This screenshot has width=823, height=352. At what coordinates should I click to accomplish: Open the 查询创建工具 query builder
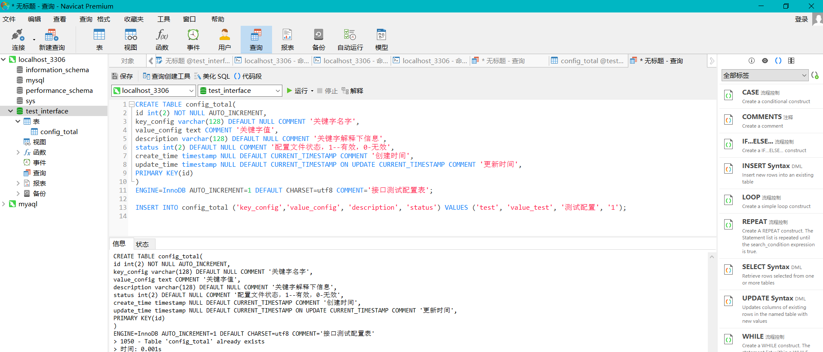coord(166,76)
